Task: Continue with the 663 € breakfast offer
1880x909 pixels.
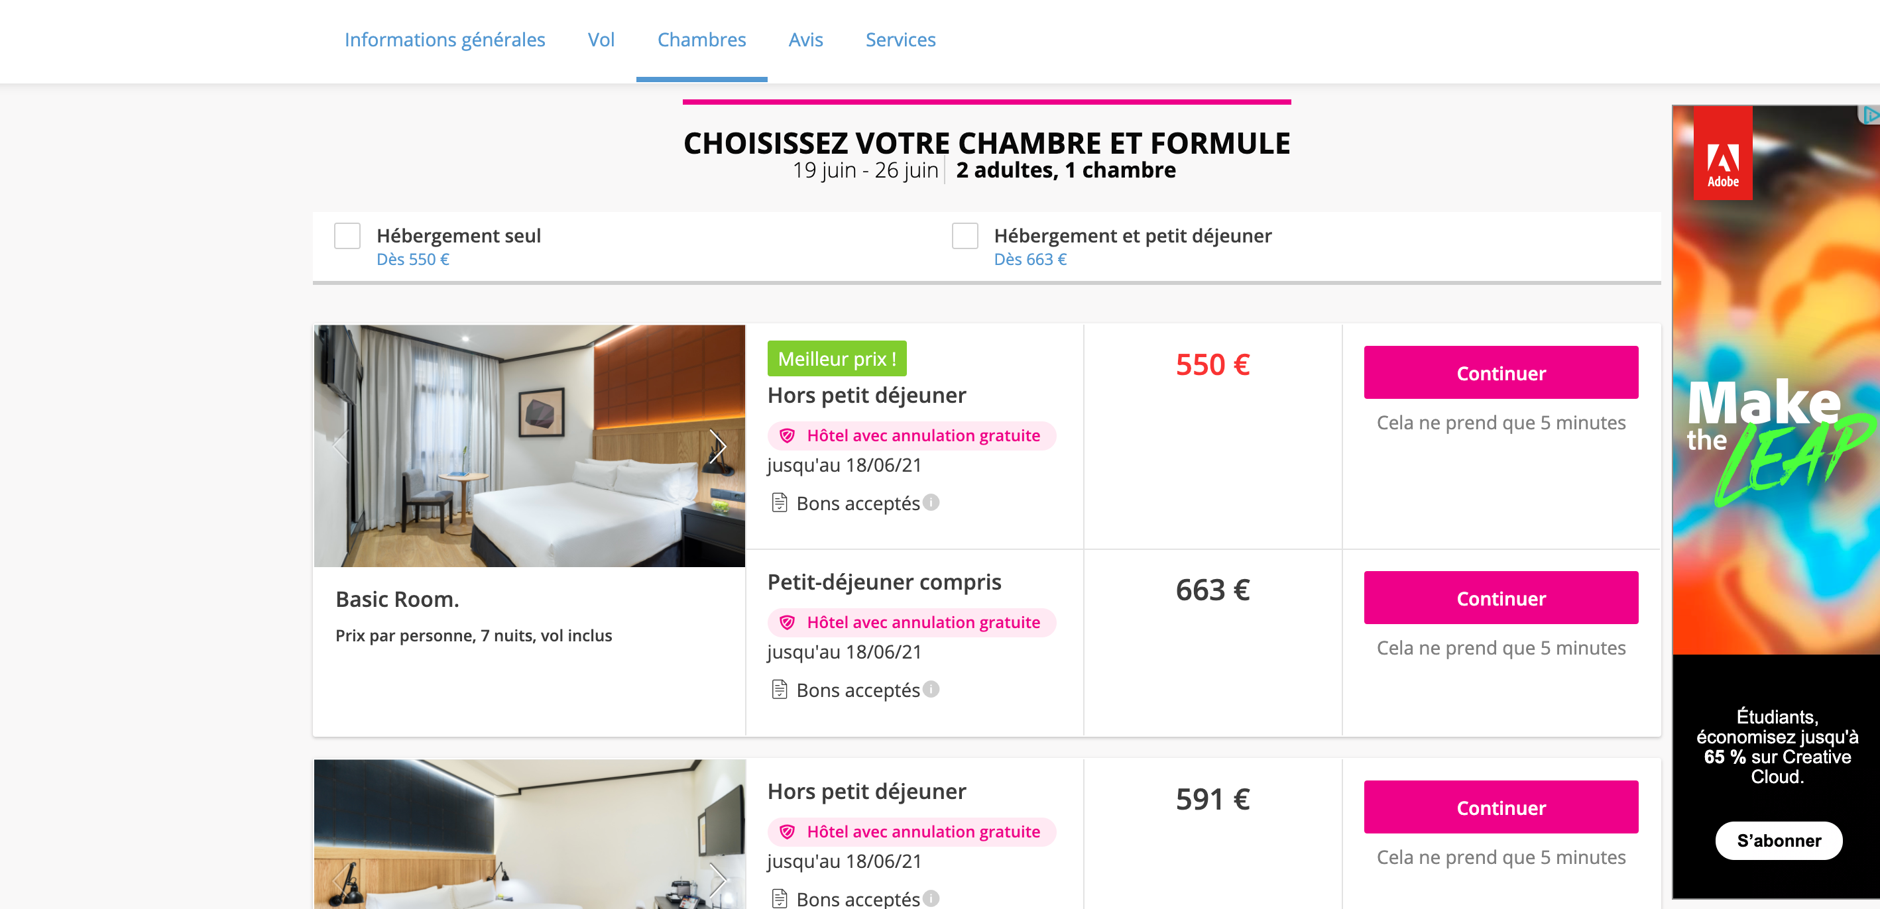Action: tap(1501, 598)
